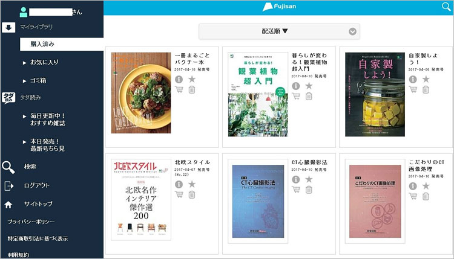Open プライバシーポリシー link
The height and width of the screenshot is (259, 454).
click(31, 222)
